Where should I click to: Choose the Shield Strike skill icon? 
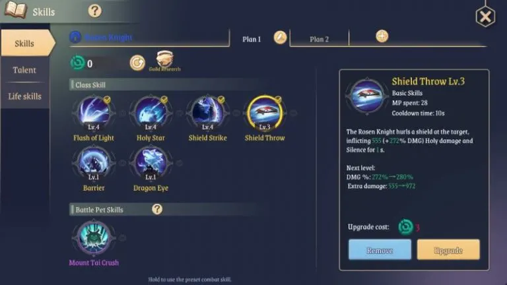207,113
